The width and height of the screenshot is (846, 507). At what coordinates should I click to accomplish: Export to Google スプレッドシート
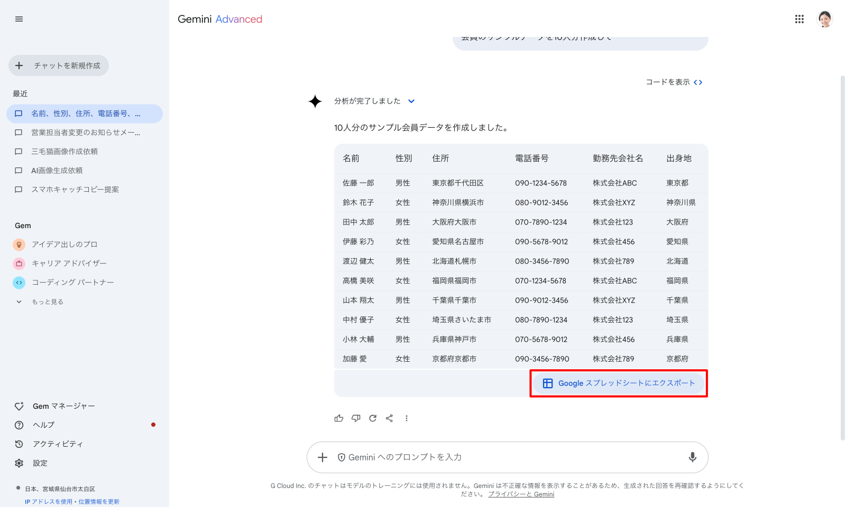pyautogui.click(x=619, y=383)
